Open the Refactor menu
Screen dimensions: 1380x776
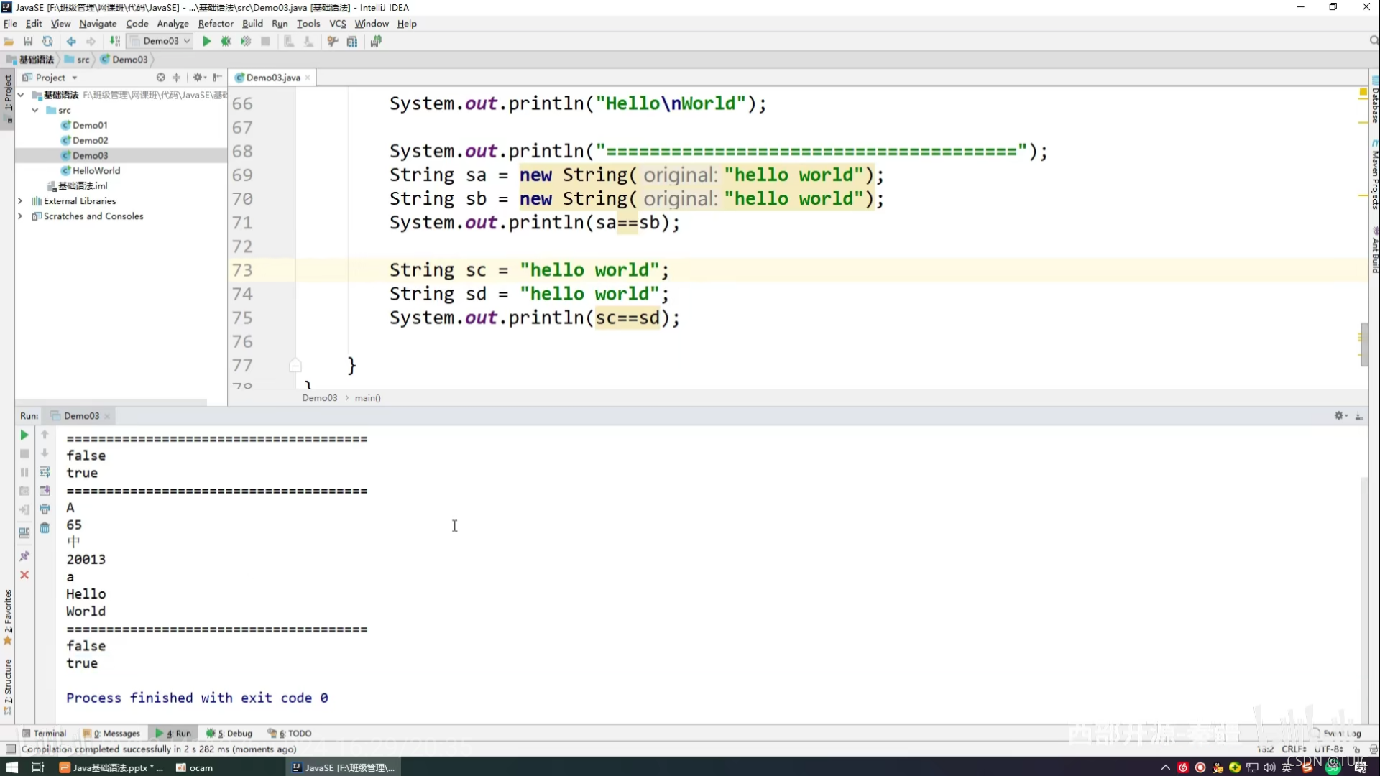point(216,24)
